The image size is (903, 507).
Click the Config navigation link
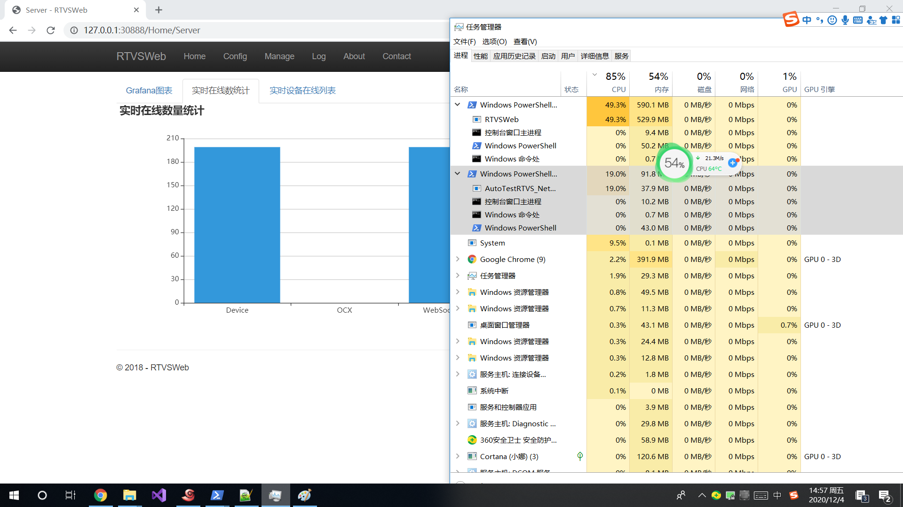(x=235, y=56)
